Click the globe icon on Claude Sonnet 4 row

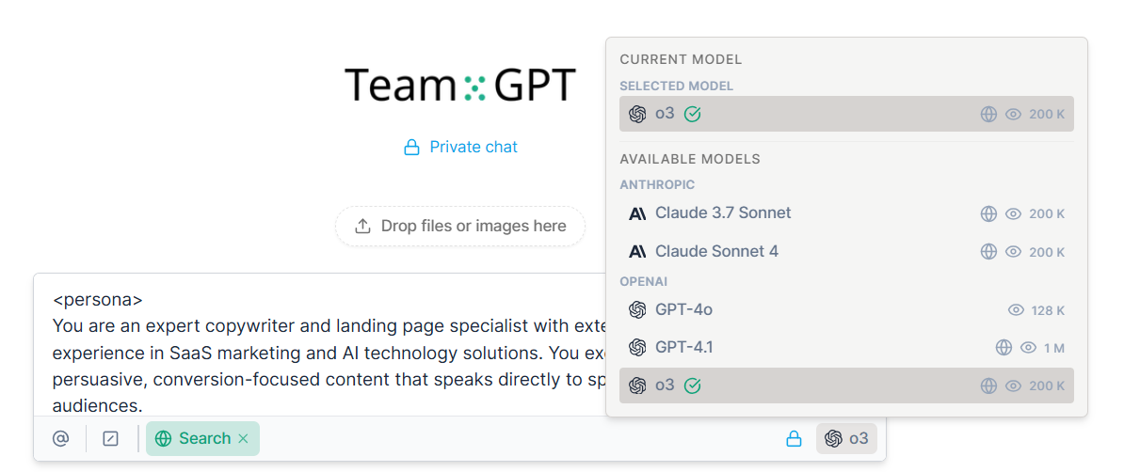point(988,251)
